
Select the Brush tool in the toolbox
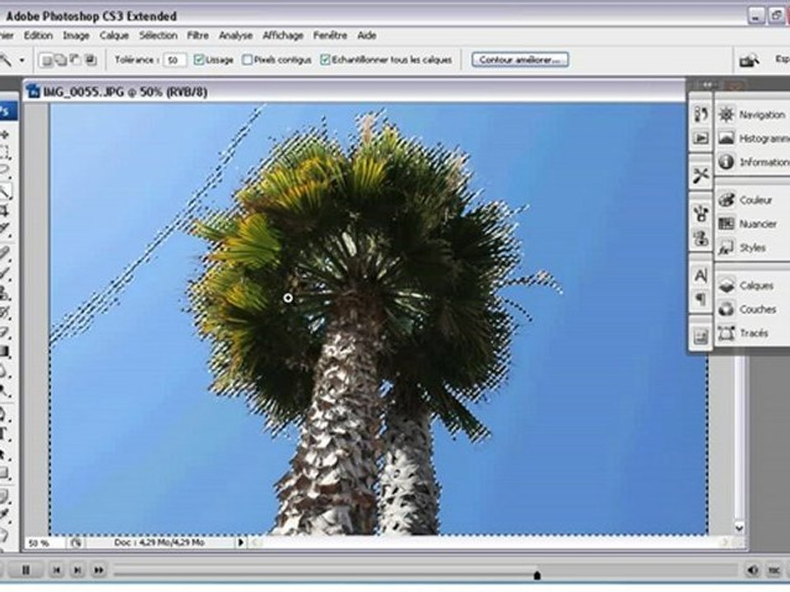5,273
